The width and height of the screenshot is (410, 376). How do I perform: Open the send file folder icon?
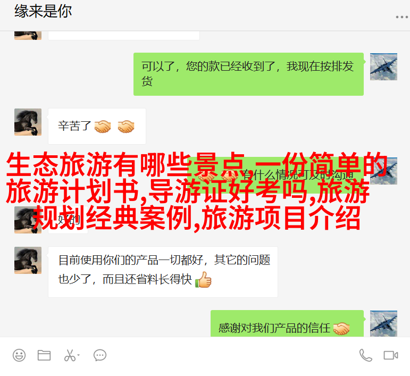click(x=44, y=355)
